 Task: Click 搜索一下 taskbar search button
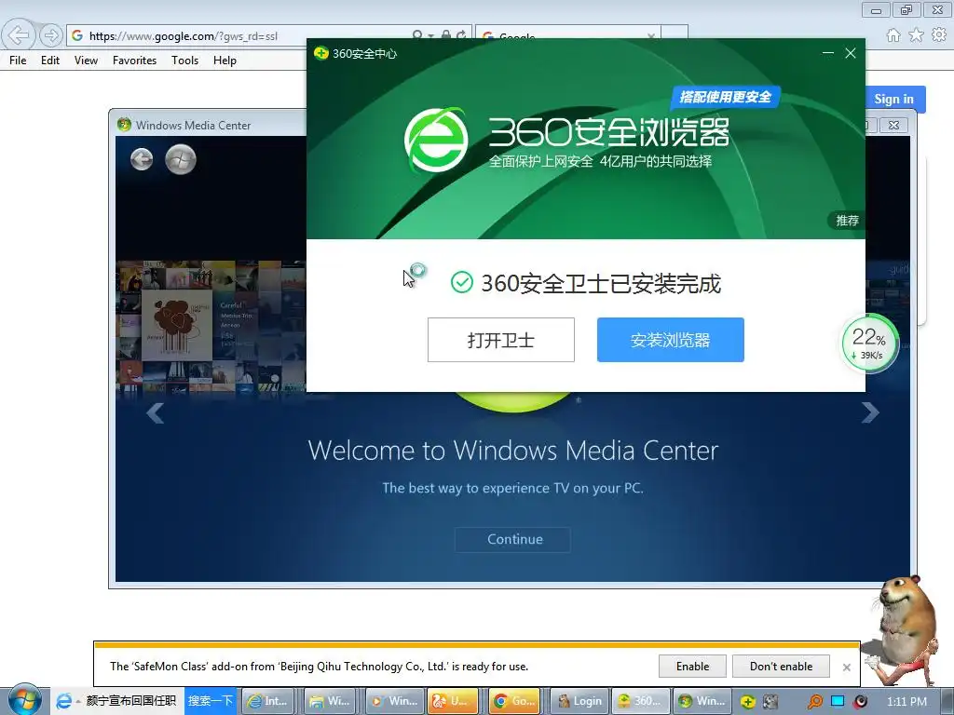coord(210,701)
